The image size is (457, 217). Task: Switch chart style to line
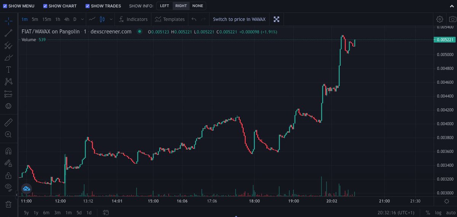point(92,19)
